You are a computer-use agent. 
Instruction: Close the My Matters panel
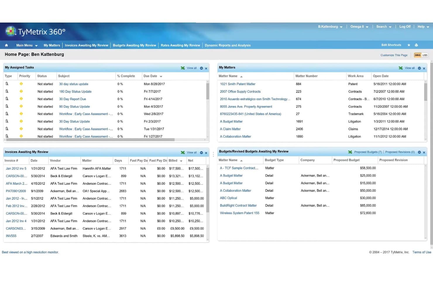point(424,69)
